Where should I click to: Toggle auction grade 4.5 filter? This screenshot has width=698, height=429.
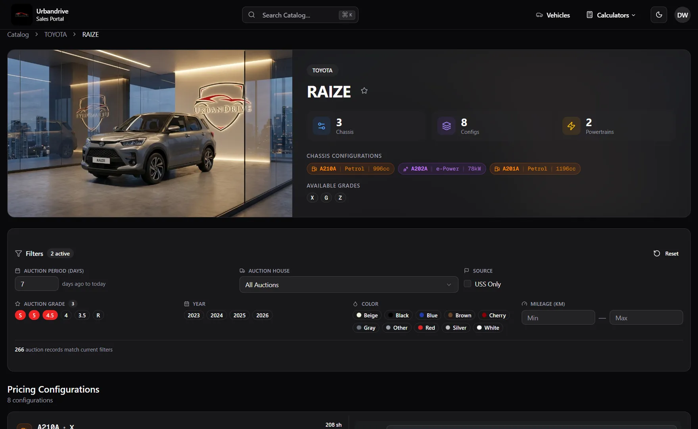coord(50,315)
